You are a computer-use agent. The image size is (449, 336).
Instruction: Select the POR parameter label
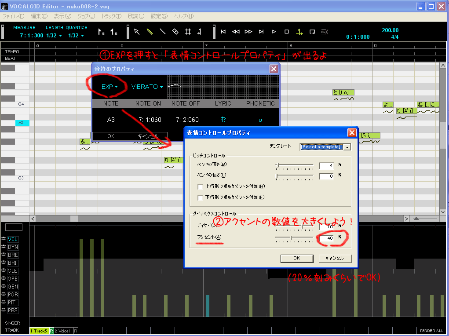(x=13, y=295)
